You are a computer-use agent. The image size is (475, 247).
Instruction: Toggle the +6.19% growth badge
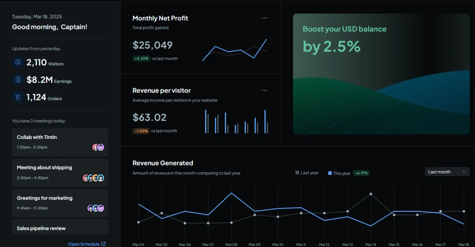pos(361,173)
